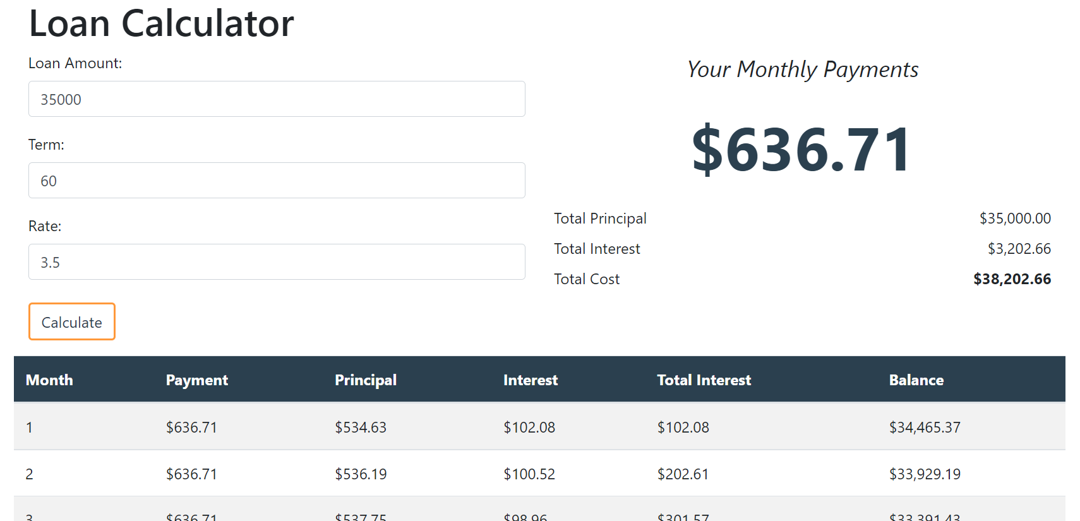Viewport: 1080px width, 521px height.
Task: Select the Term input field
Action: click(276, 180)
